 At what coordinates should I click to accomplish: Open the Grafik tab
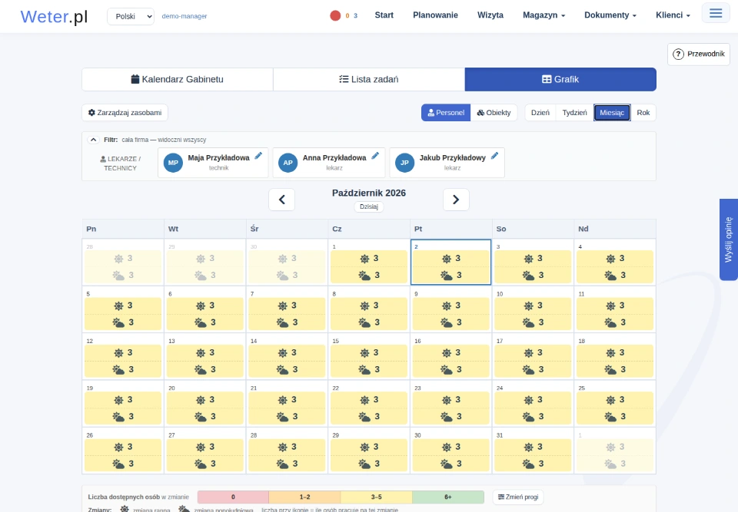(560, 80)
